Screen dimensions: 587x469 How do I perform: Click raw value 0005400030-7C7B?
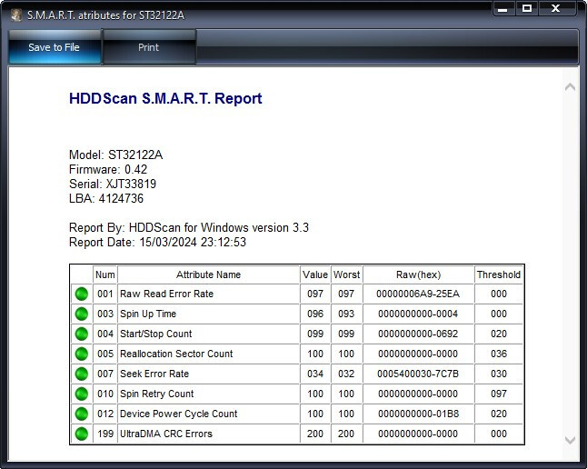pyautogui.click(x=418, y=374)
